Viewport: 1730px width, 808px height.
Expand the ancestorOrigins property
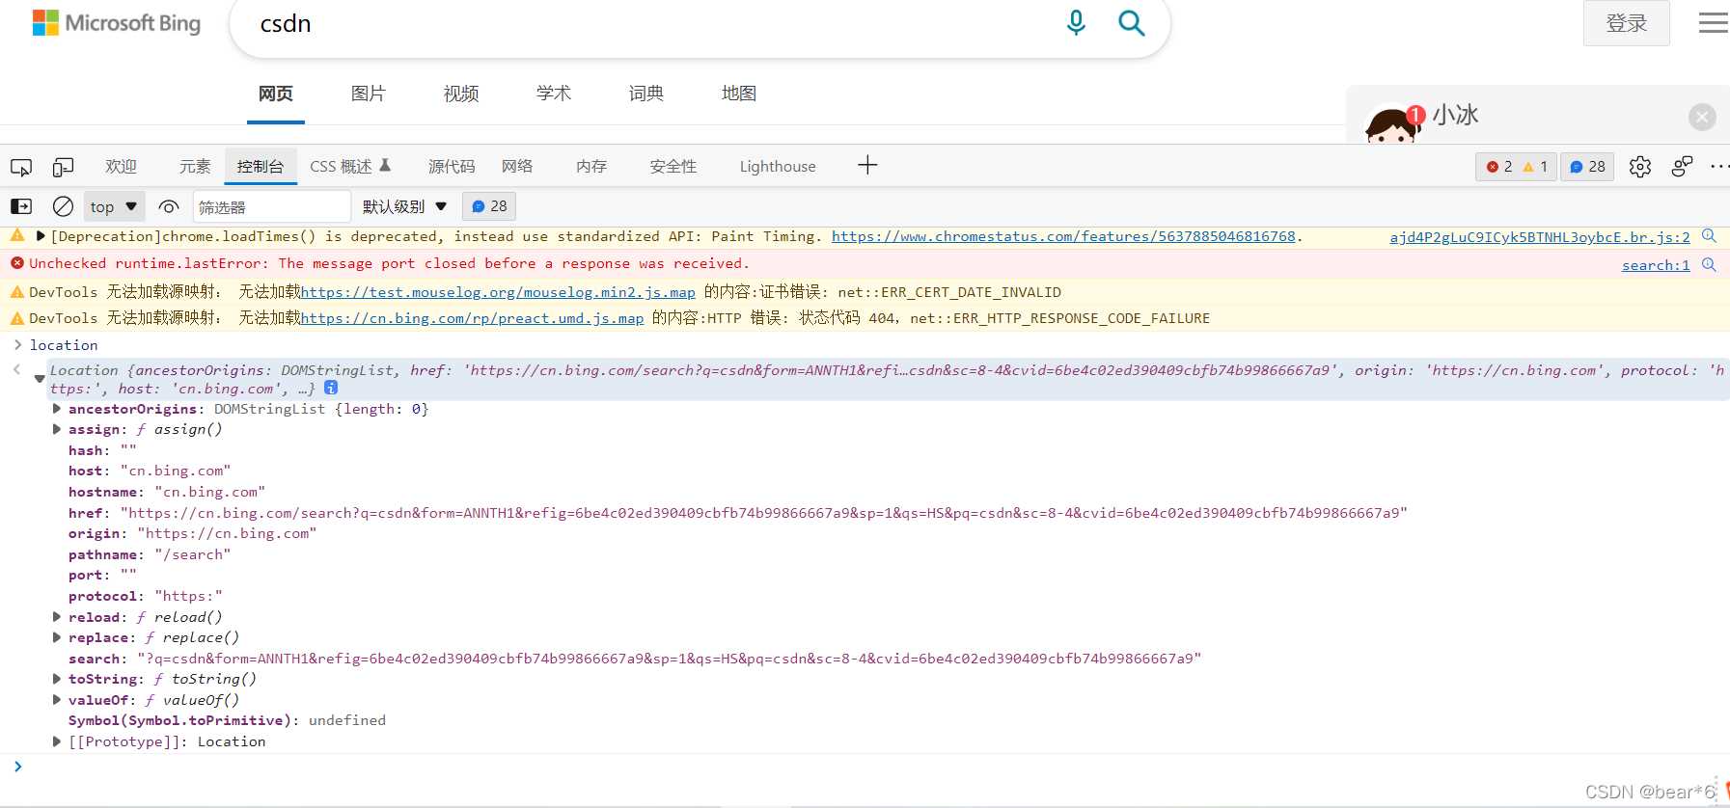[x=57, y=409]
